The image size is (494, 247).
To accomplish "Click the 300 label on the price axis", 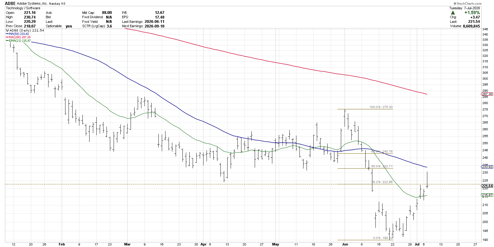I will 485,79.
